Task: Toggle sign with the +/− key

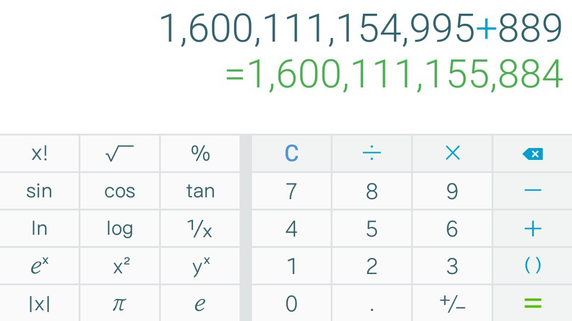Action: click(x=452, y=303)
